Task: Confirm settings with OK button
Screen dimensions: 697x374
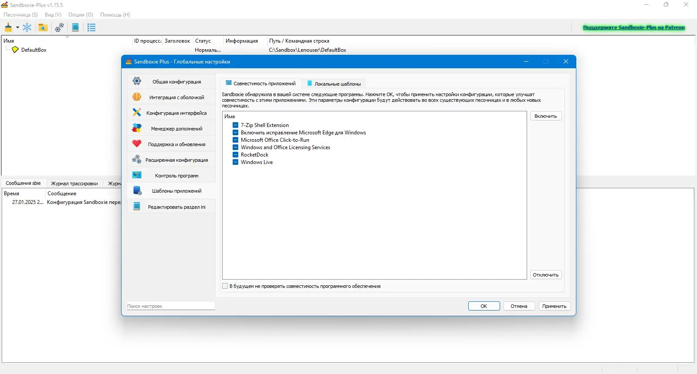Action: 484,306
